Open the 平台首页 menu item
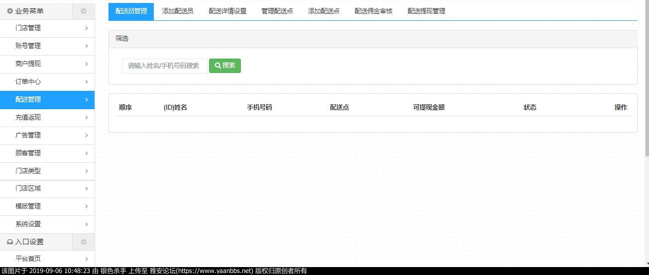 pyautogui.click(x=47, y=259)
